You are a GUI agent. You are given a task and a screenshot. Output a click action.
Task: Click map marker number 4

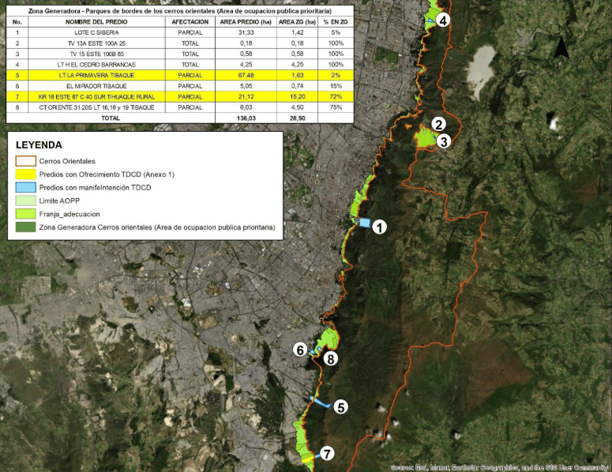pos(442,20)
